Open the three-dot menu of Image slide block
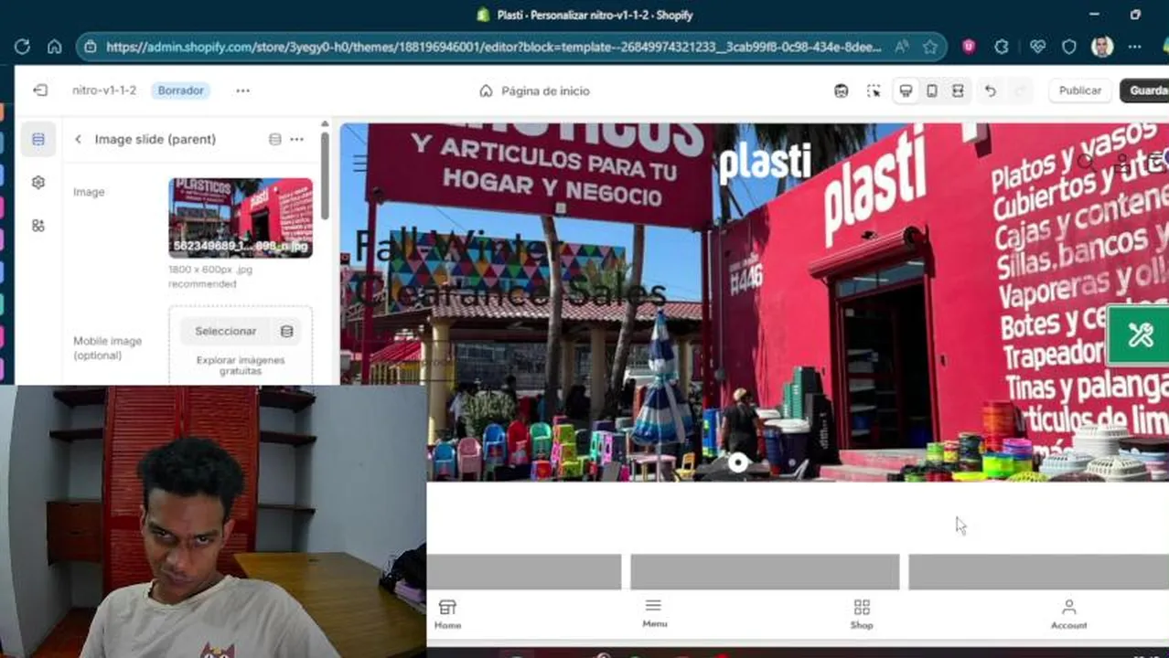Viewport: 1169px width, 658px height. point(296,139)
